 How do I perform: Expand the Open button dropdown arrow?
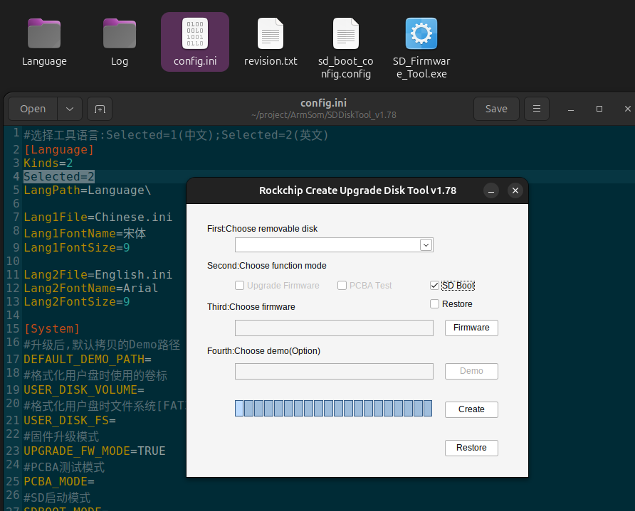(69, 109)
